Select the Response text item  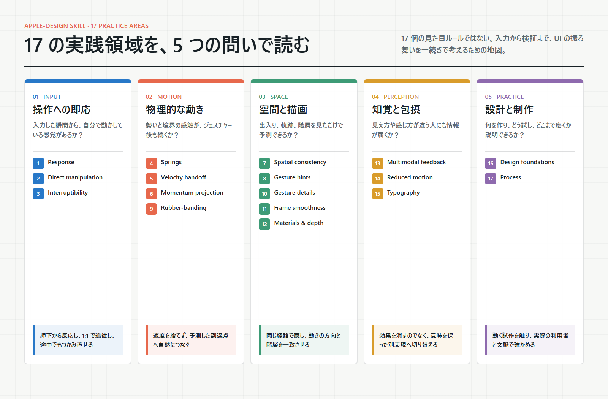(61, 162)
